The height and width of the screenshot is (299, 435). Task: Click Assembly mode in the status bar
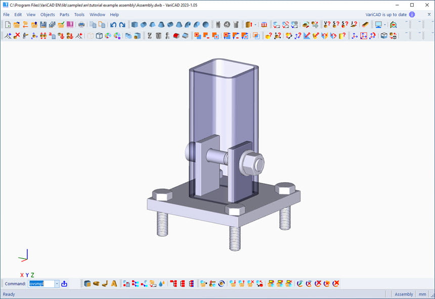click(x=404, y=294)
